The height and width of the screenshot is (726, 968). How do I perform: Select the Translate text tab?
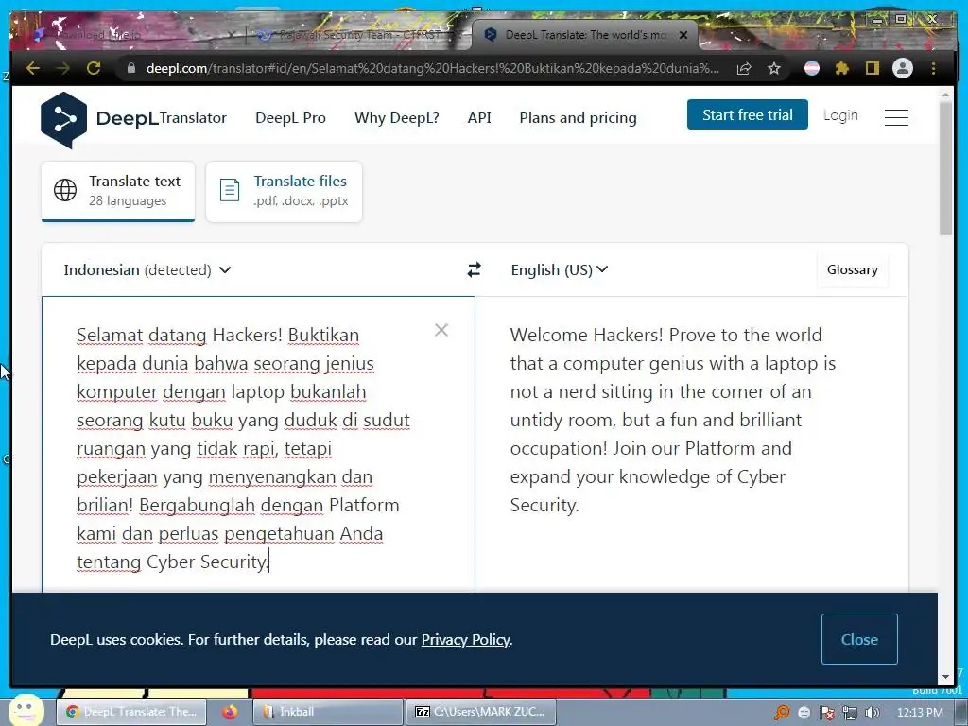point(118,191)
